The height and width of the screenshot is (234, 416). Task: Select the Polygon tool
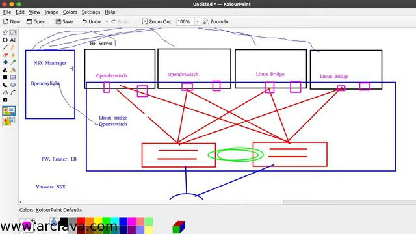pyautogui.click(x=5, y=85)
